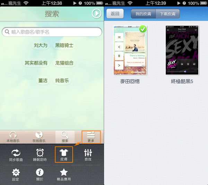Select the 黑暗骑士 search suggestion
This screenshot has width=208, height=185.
[64, 45]
